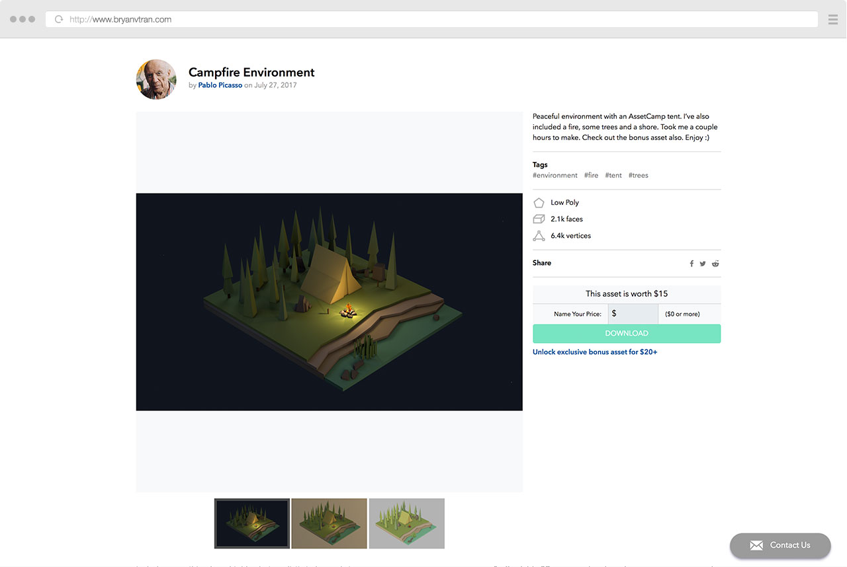Click the envelope icon in Contact Us

pyautogui.click(x=756, y=545)
